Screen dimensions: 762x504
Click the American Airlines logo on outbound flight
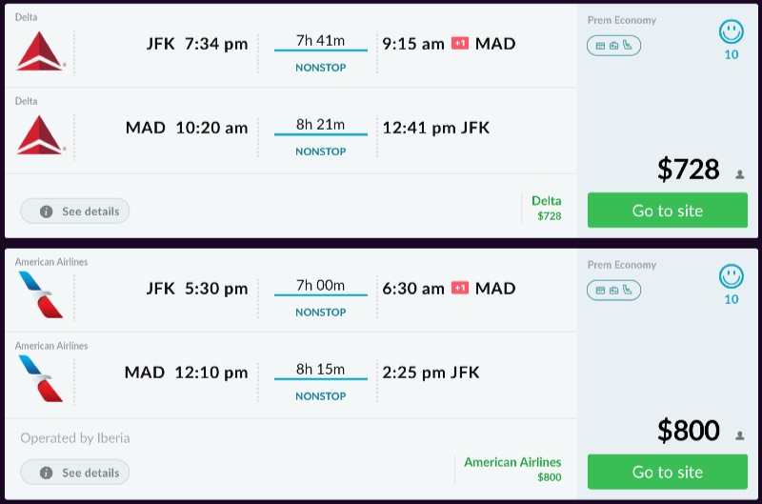40,294
